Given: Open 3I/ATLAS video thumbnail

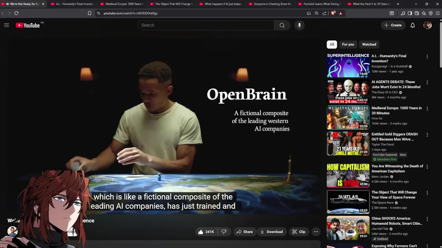Looking at the screenshot, I should click(x=348, y=201).
